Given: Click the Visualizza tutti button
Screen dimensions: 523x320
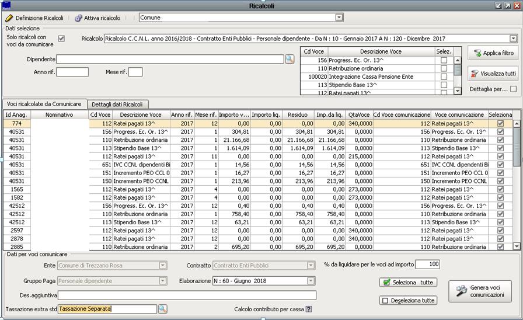Looking at the screenshot, I should (x=493, y=74).
